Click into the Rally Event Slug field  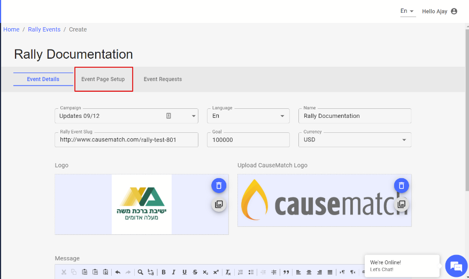click(x=127, y=140)
